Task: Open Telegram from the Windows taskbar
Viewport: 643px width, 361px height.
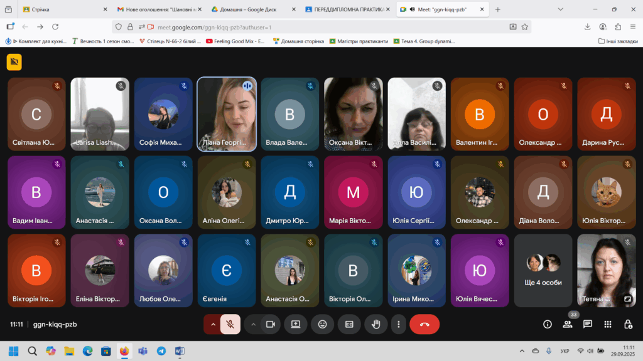Action: 161,351
